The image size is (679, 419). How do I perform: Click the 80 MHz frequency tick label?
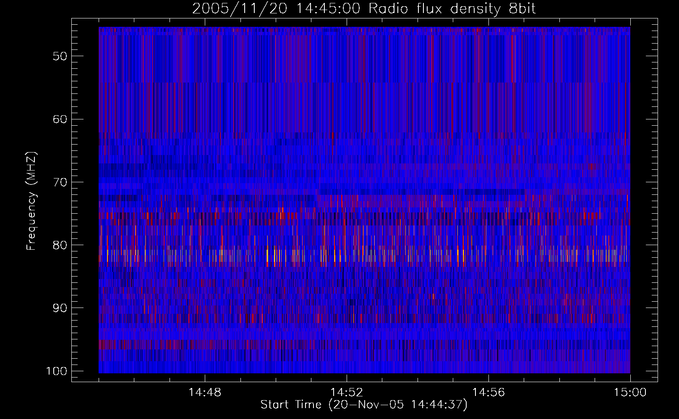click(x=60, y=245)
